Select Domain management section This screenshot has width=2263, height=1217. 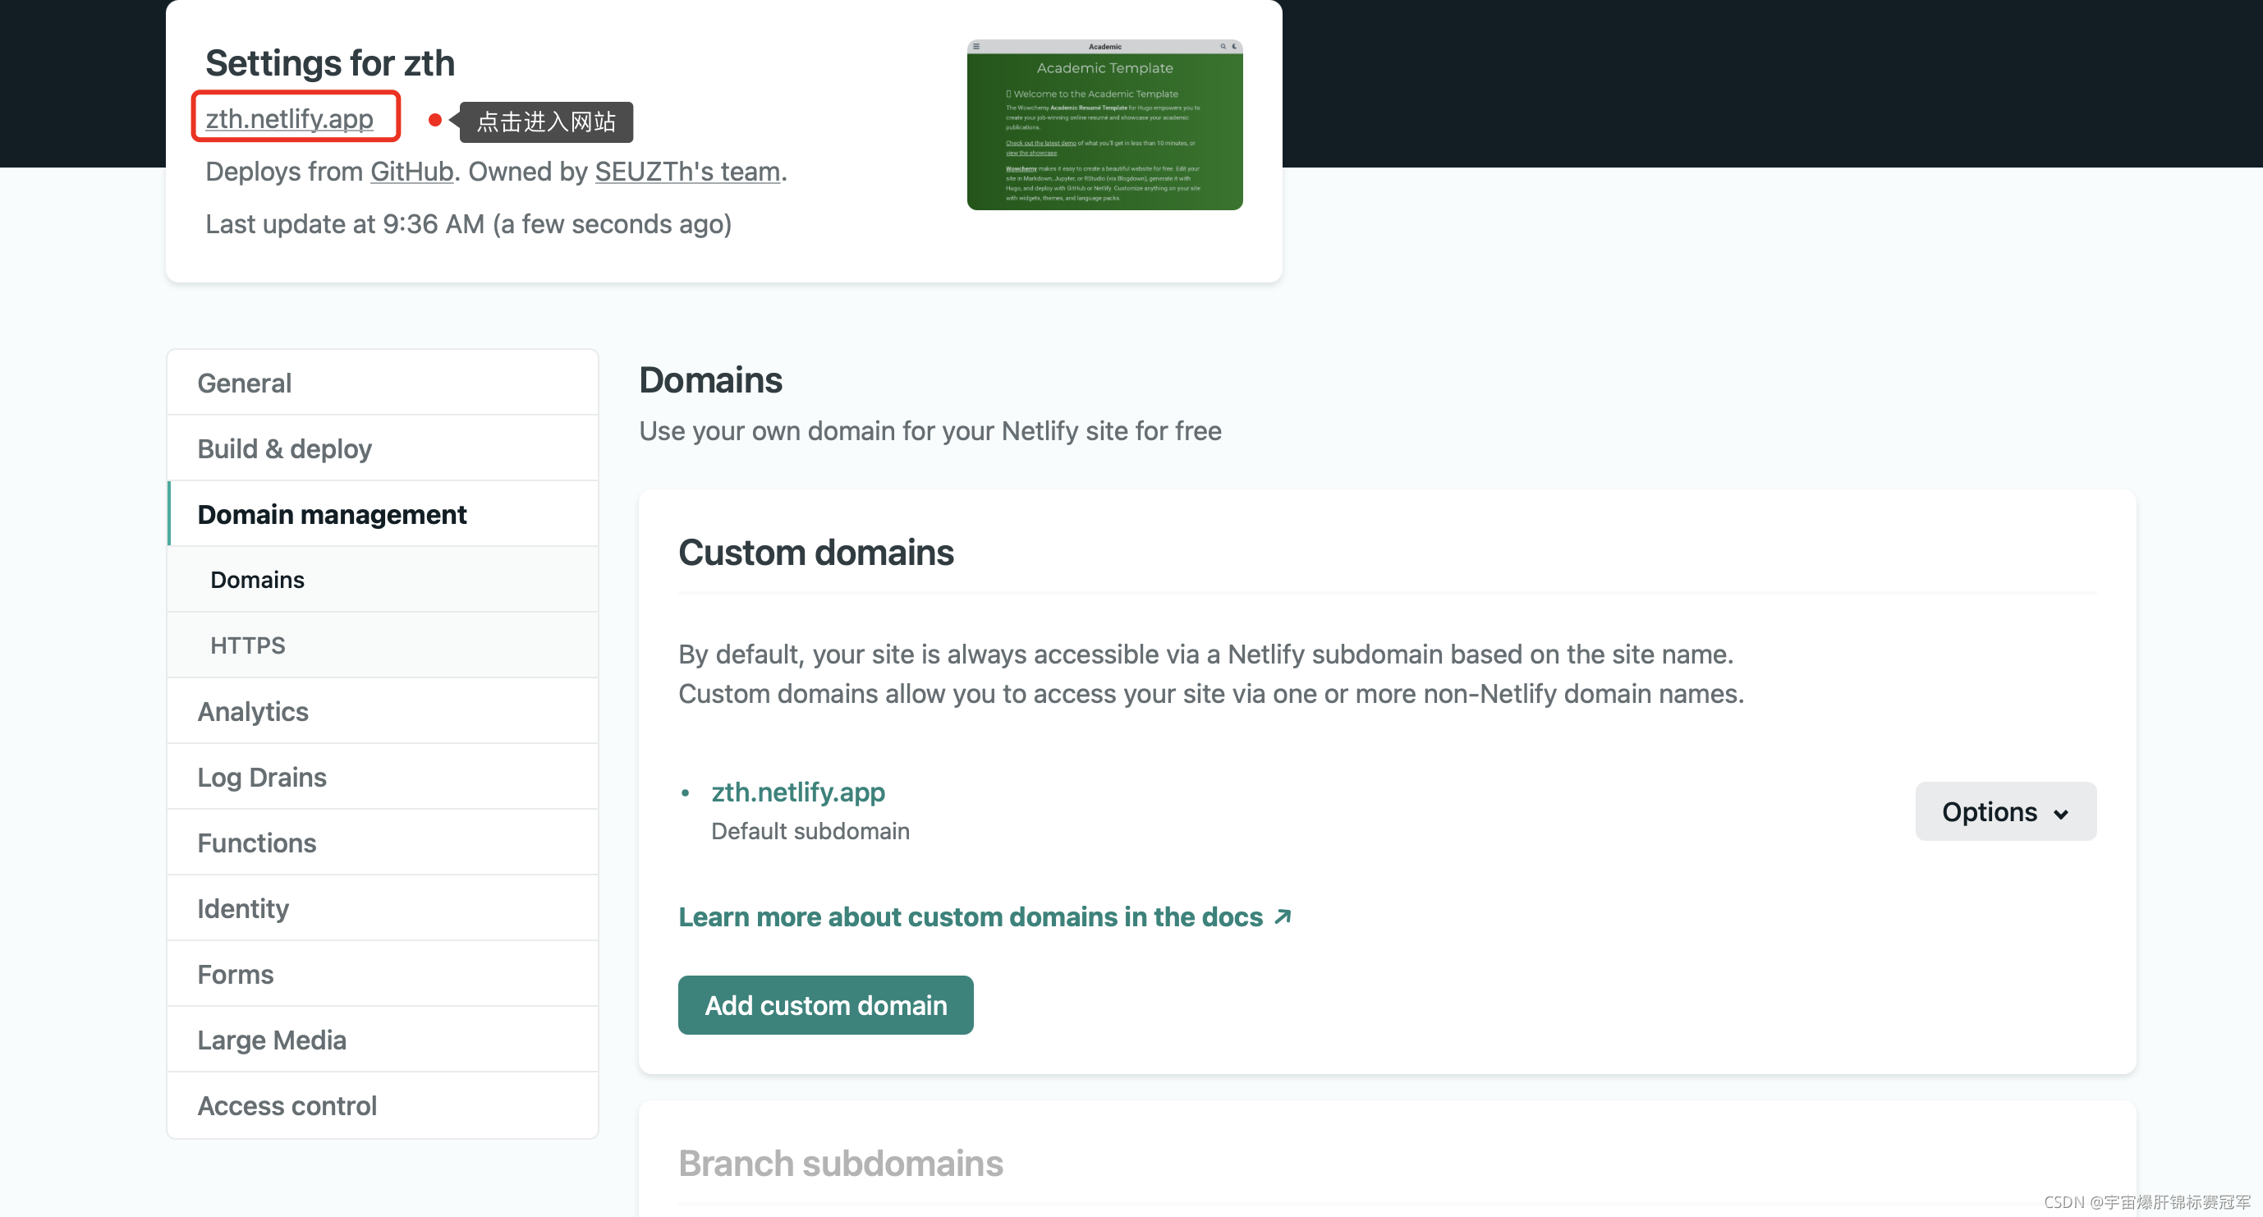pyautogui.click(x=331, y=514)
